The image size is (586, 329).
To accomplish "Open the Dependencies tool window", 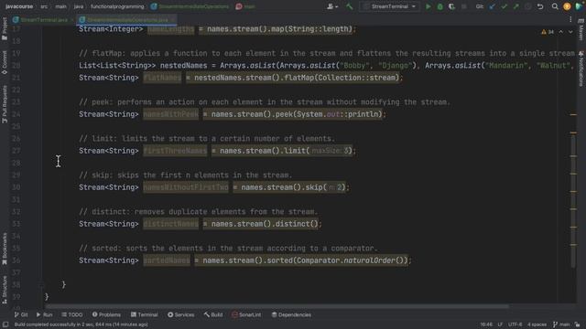I will (x=291, y=314).
